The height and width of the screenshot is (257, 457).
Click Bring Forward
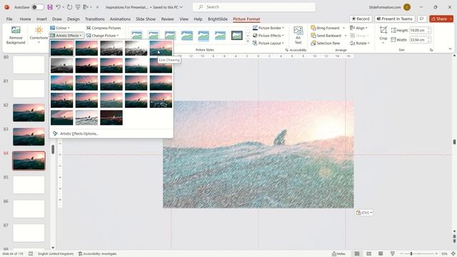(326, 28)
